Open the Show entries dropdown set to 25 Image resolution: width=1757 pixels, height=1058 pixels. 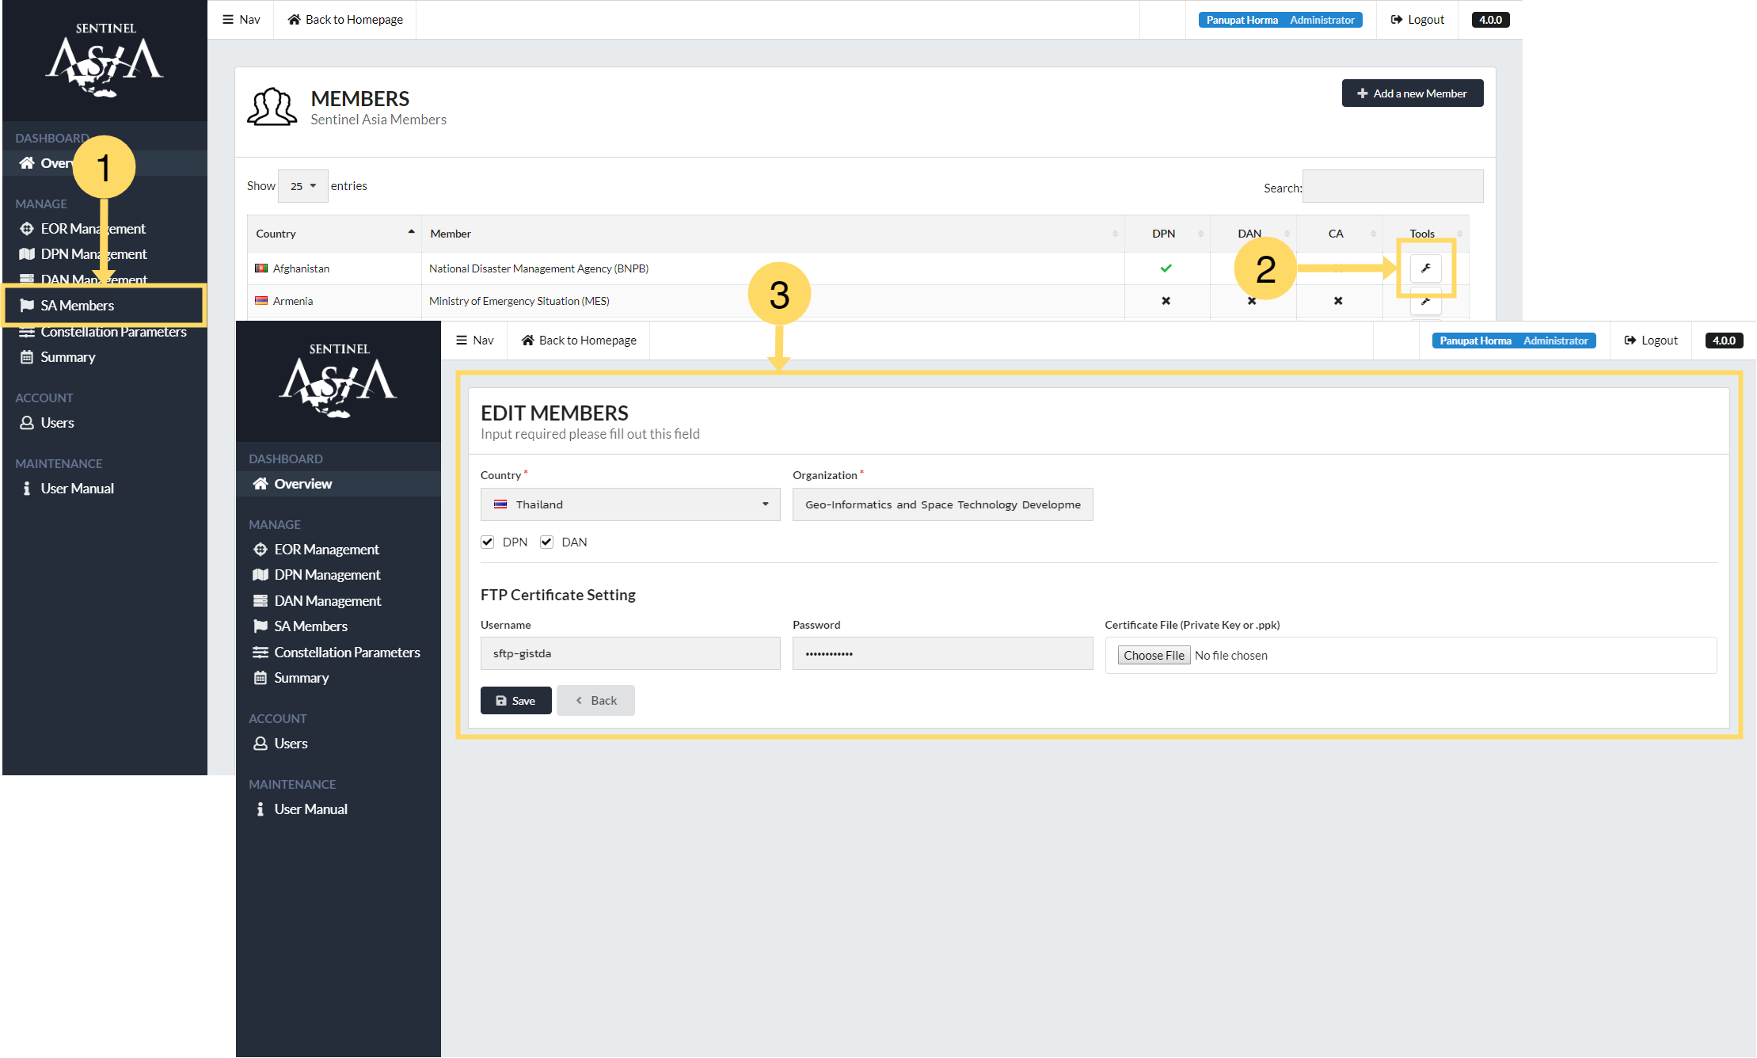[302, 186]
